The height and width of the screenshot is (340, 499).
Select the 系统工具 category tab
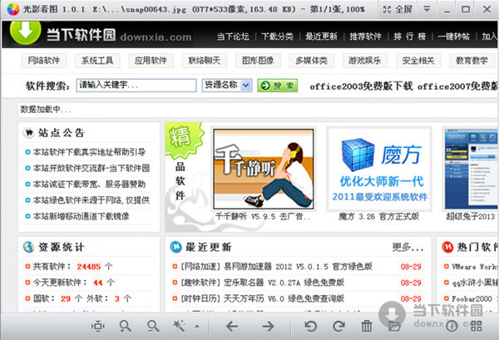pos(97,61)
